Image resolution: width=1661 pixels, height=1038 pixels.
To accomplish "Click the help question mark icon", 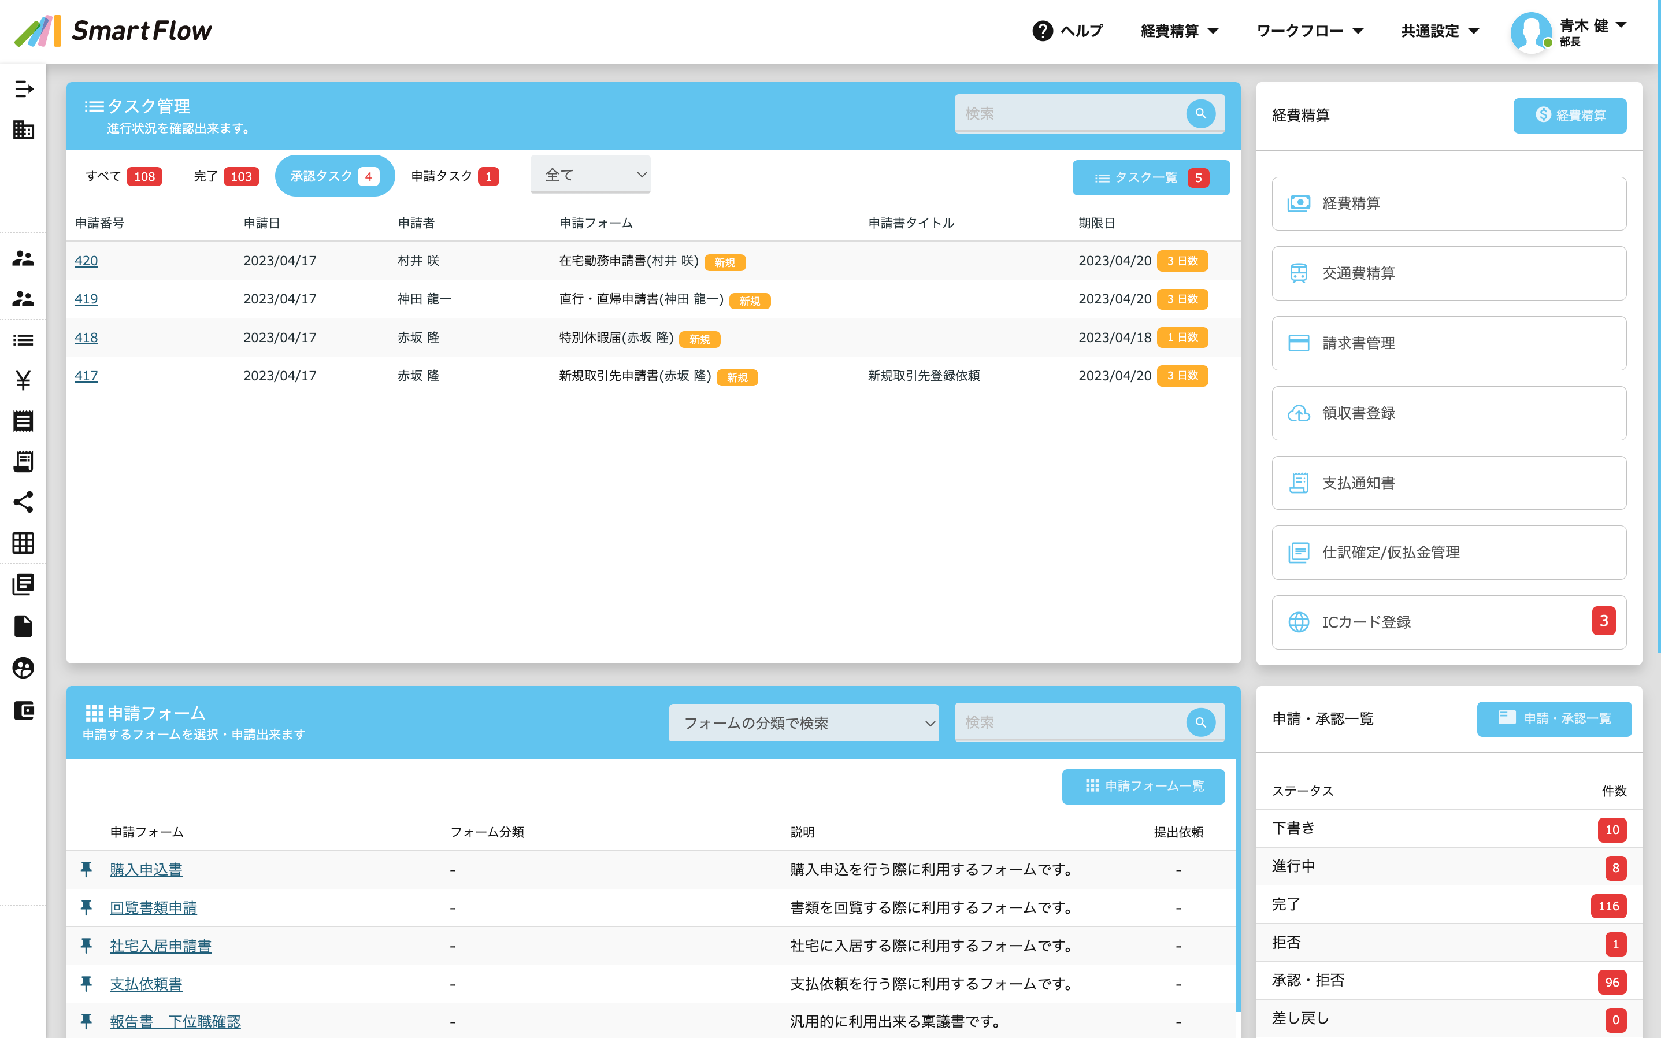I will click(x=1042, y=31).
